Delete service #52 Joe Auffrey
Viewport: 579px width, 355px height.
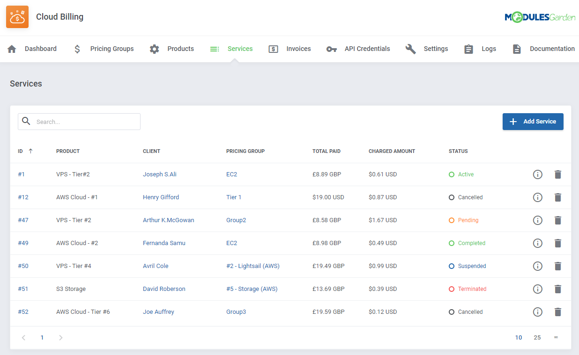(x=557, y=312)
